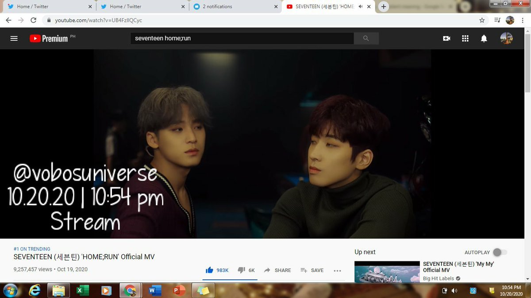531x298 pixels.
Task: Click the address bar URL
Action: tap(99, 20)
